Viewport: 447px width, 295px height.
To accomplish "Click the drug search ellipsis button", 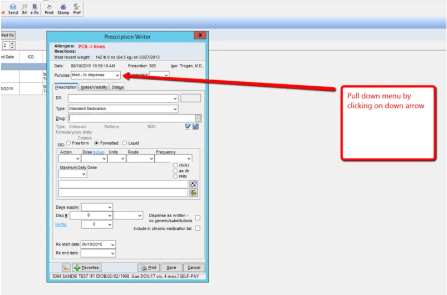I will coord(198,118).
